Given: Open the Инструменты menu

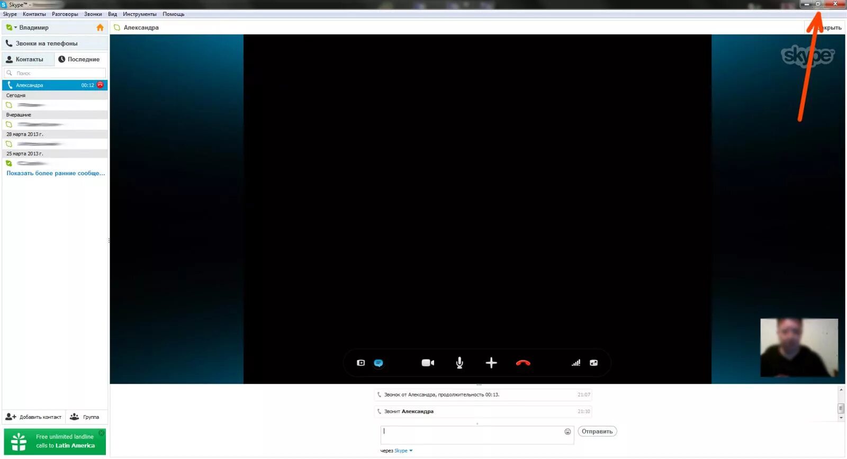Looking at the screenshot, I should pos(140,14).
